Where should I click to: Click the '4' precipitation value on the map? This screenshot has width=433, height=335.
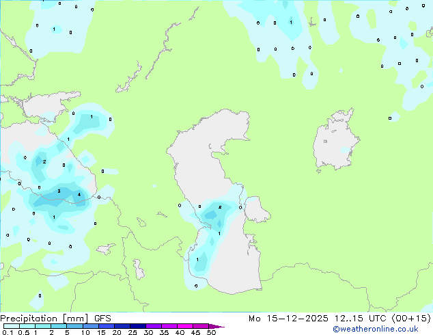pyautogui.click(x=79, y=195)
